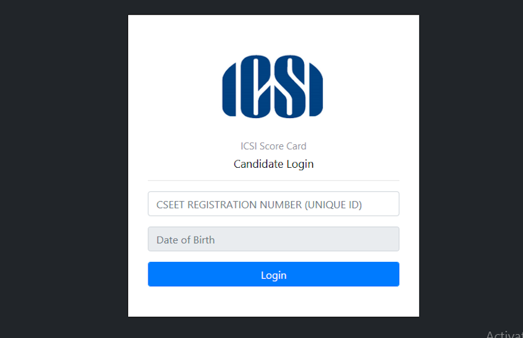Click the dark background left of card
This screenshot has height=338, width=523.
pos(64,167)
